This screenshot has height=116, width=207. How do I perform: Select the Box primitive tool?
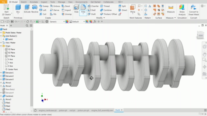18,9
